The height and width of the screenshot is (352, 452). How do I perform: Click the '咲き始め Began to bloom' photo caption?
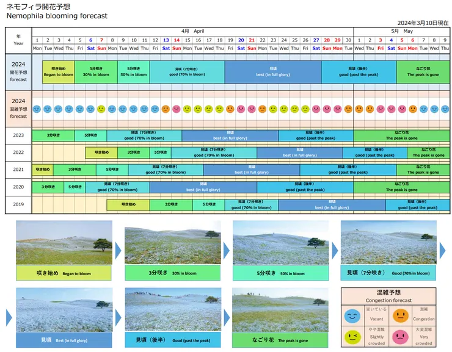(x=64, y=273)
